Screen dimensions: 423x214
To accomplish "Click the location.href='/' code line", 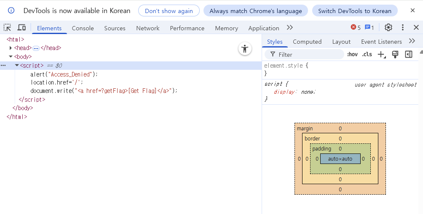I will click(x=57, y=82).
